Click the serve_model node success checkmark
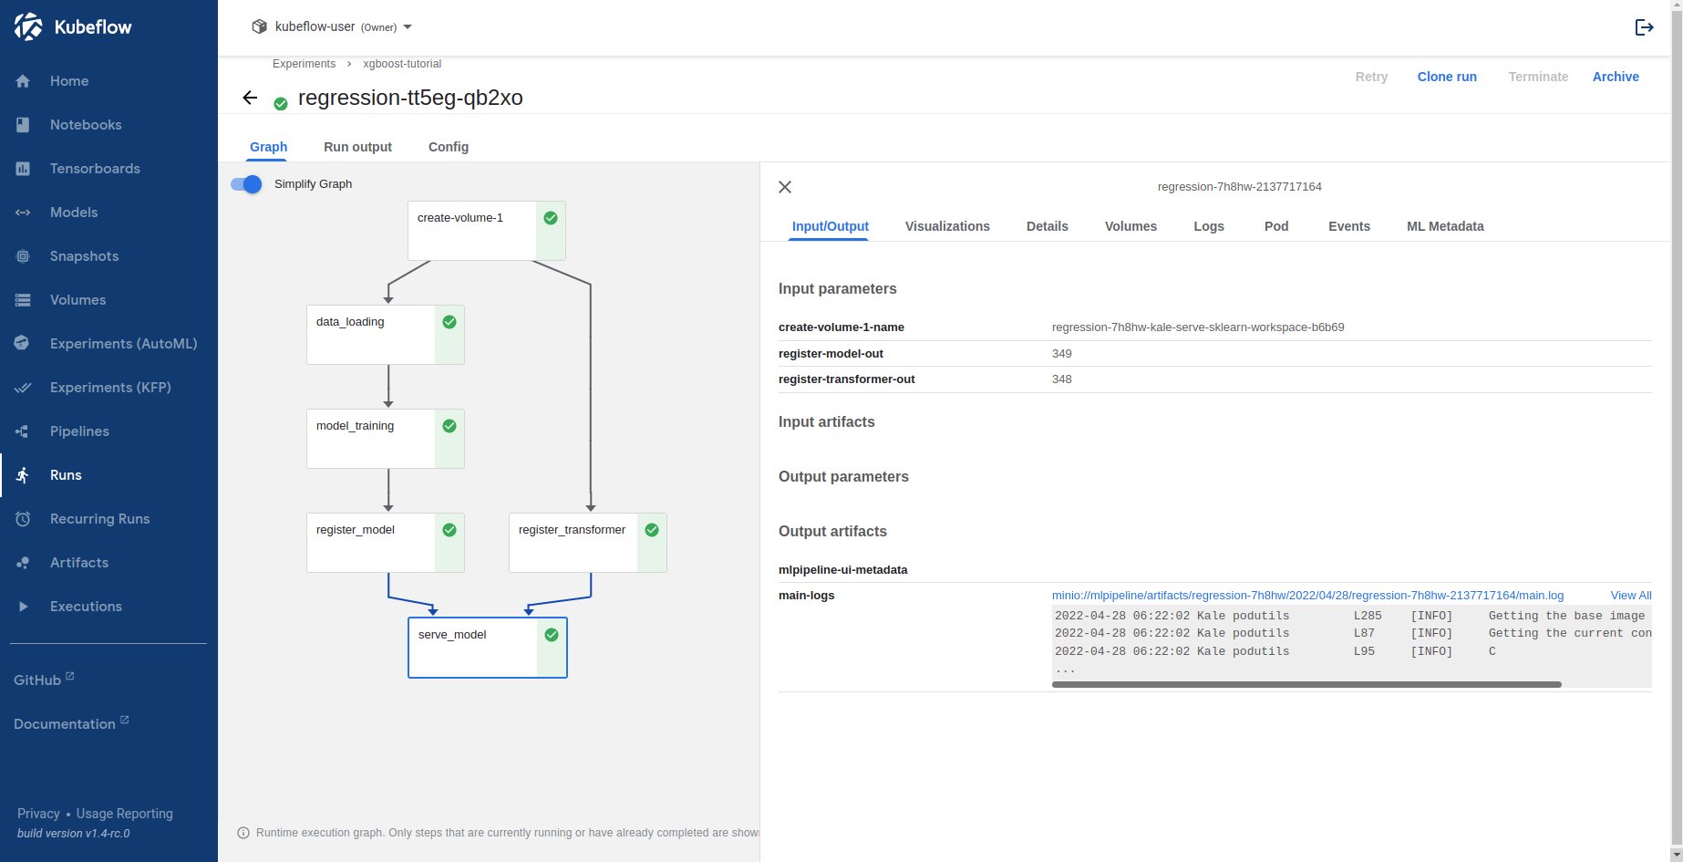 pos(552,635)
